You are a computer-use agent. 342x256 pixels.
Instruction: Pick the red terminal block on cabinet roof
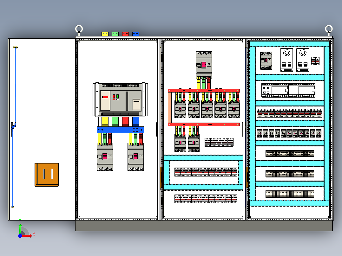click(125, 34)
